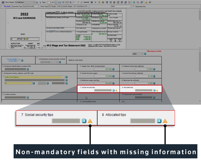Open the Document Type dropdown

pyautogui.click(x=31, y=6)
